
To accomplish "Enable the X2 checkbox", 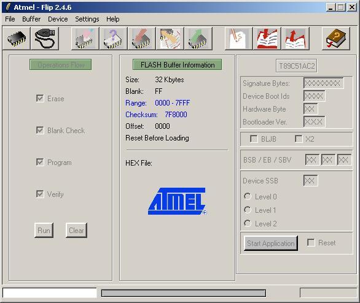I will pos(299,139).
